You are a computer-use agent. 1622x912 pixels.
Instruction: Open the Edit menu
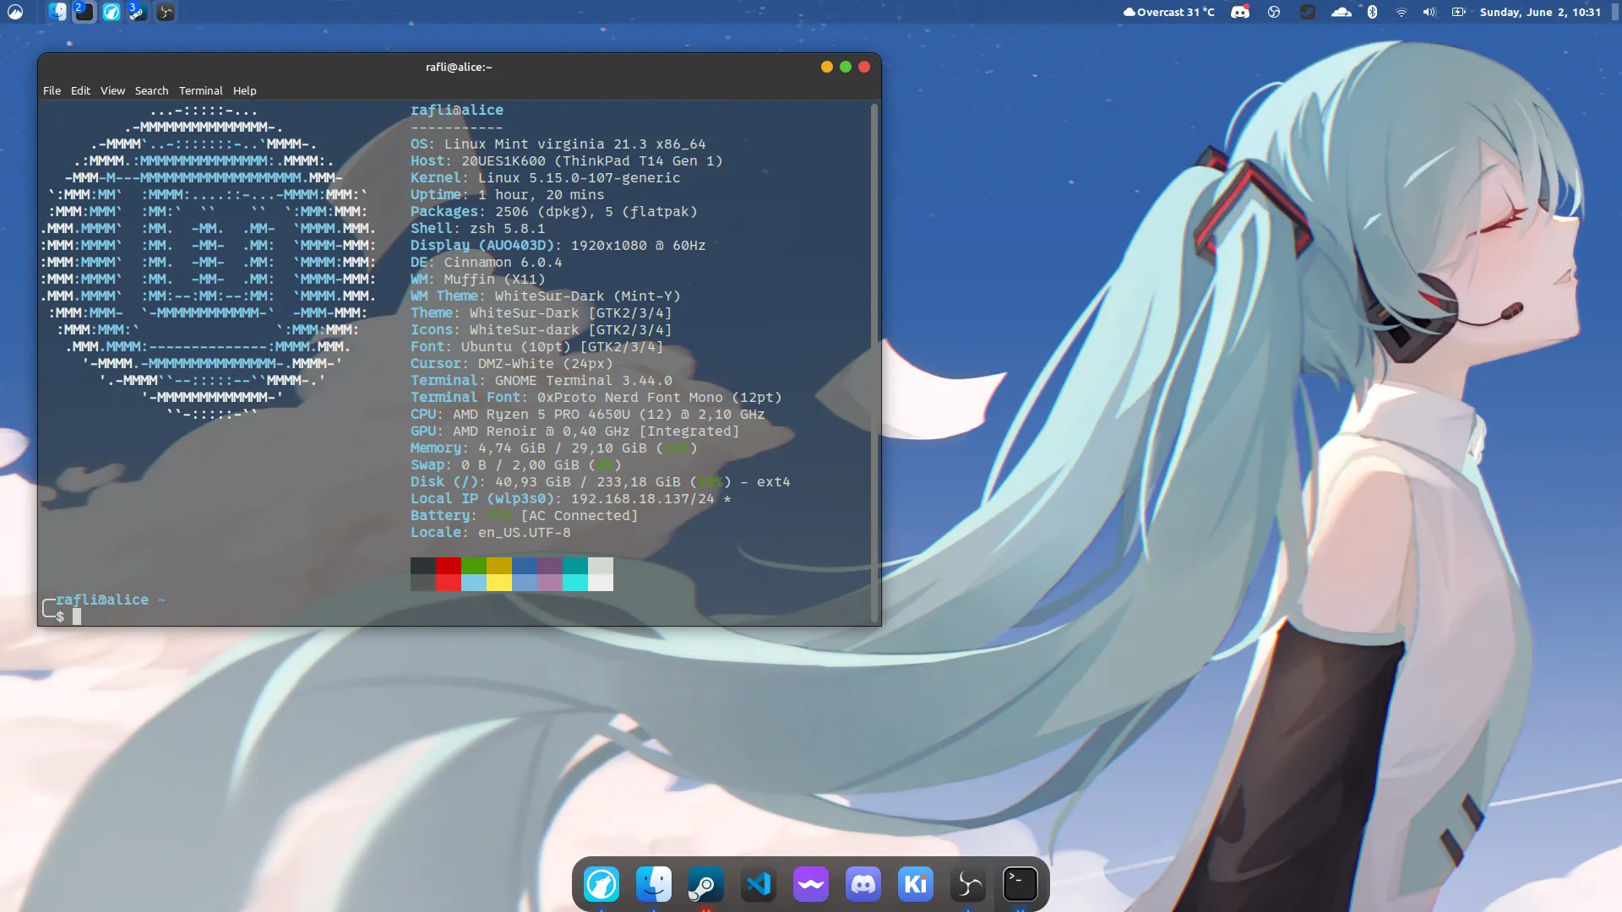point(80,90)
